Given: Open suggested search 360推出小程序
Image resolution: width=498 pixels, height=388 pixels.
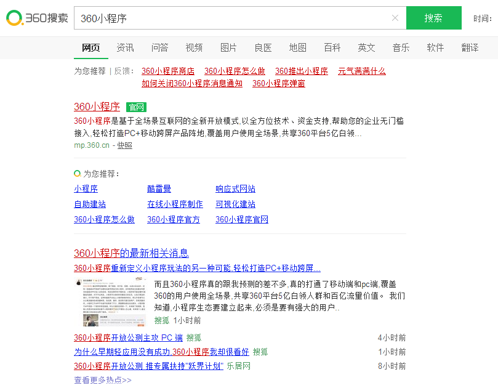Looking at the screenshot, I should pyautogui.click(x=302, y=71).
